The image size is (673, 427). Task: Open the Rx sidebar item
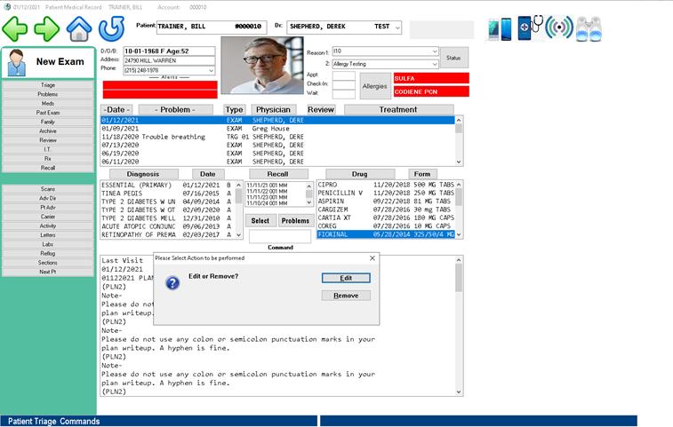point(48,159)
